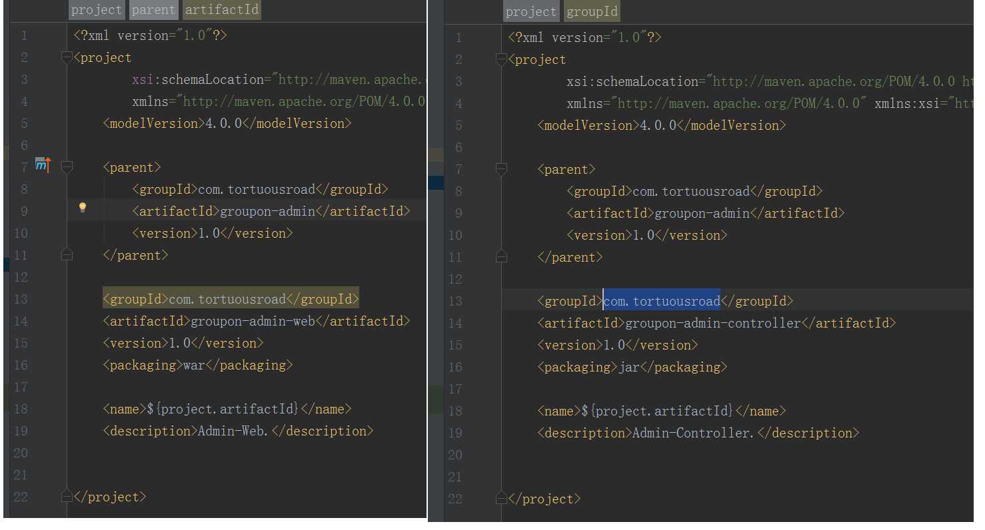Select the 'project' breadcrumb in right pane
Image resolution: width=985 pixels, height=530 pixels.
click(531, 11)
